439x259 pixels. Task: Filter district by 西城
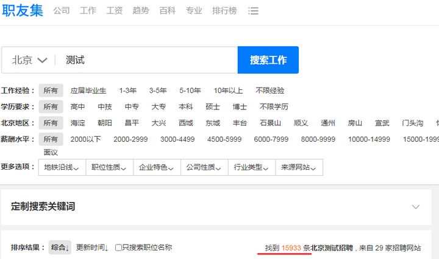186,123
